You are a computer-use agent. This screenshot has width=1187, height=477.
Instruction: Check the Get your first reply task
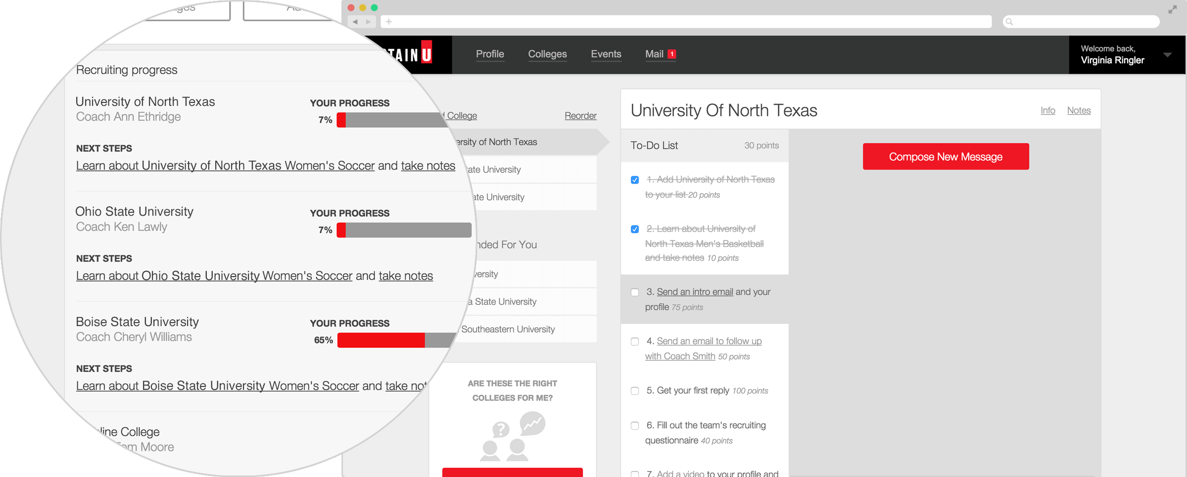[635, 391]
